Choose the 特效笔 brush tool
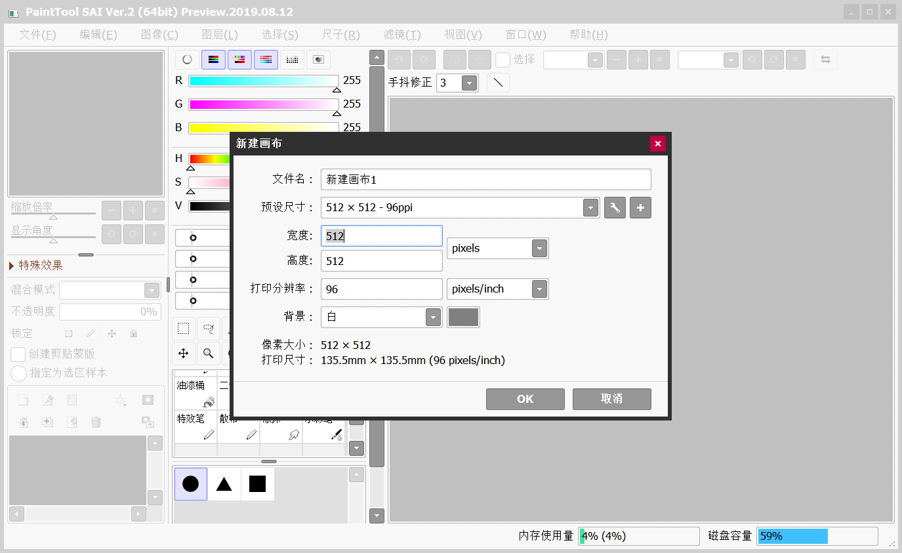This screenshot has width=902, height=553. tap(195, 426)
